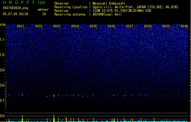
Task: Select the 0.9 kHz frequency label
Action: point(2,70)
